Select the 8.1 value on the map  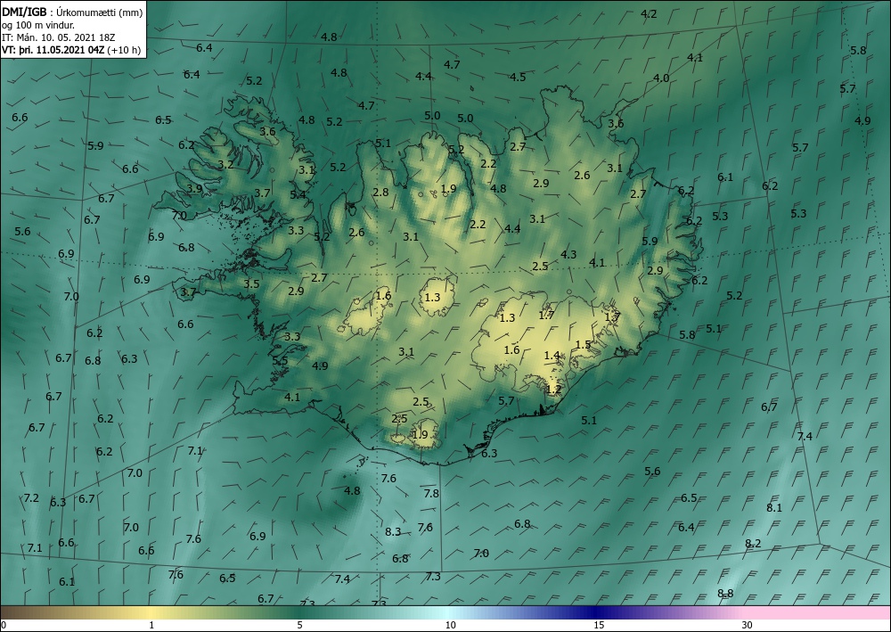[774, 508]
